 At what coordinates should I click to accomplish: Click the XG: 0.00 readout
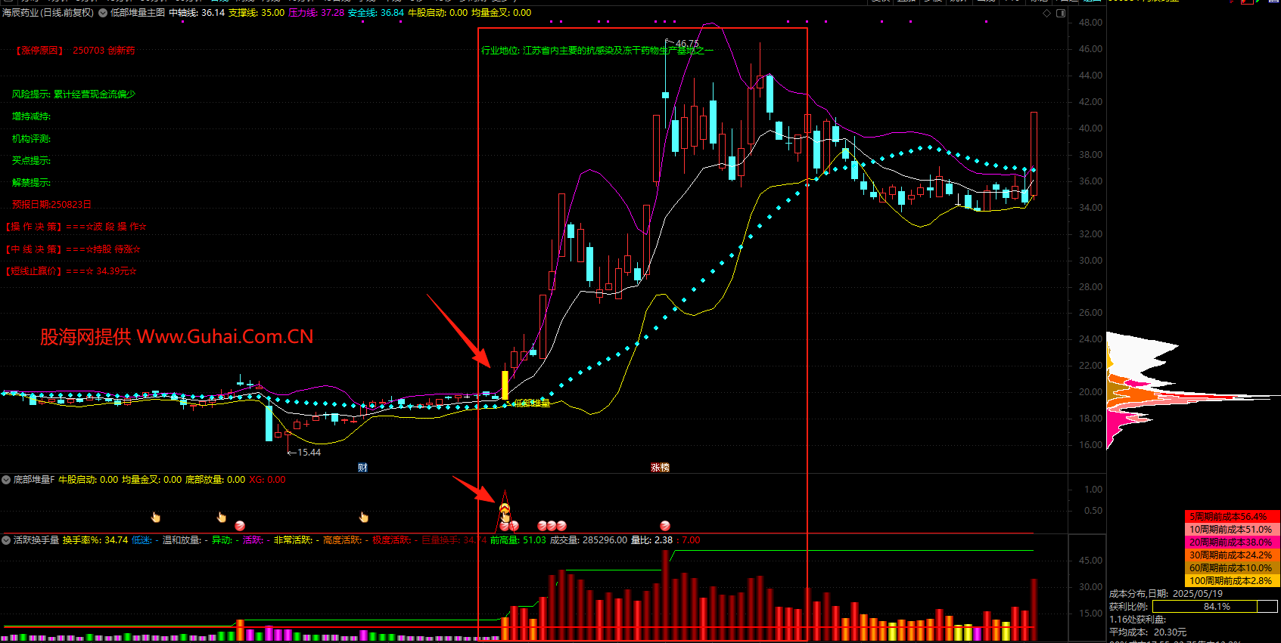[x=268, y=480]
